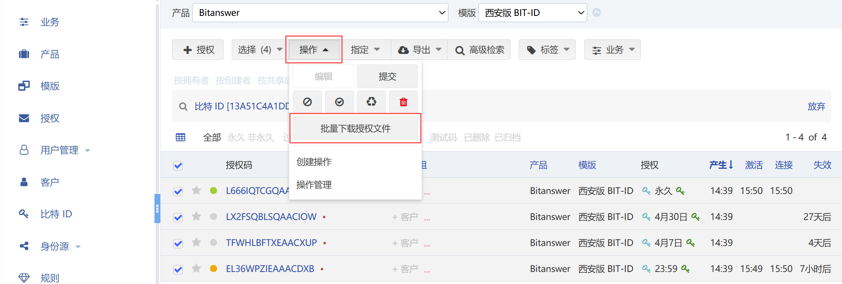Image resolution: width=842 pixels, height=284 pixels.
Task: Click the 授权 add button
Action: tap(198, 50)
